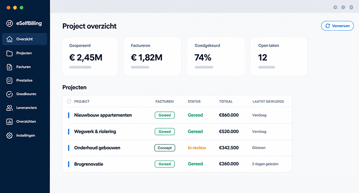Click the Overzichten bar chart icon
The height and width of the screenshot is (193, 359).
pyautogui.click(x=10, y=121)
